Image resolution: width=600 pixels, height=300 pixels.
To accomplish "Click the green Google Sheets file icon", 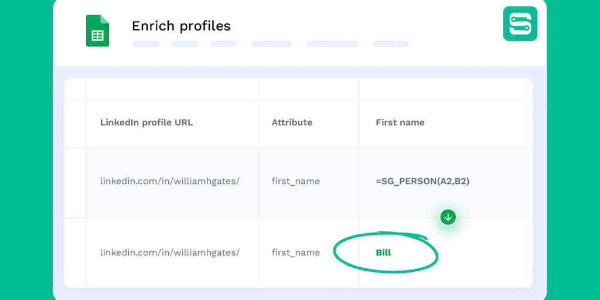I will click(x=97, y=31).
